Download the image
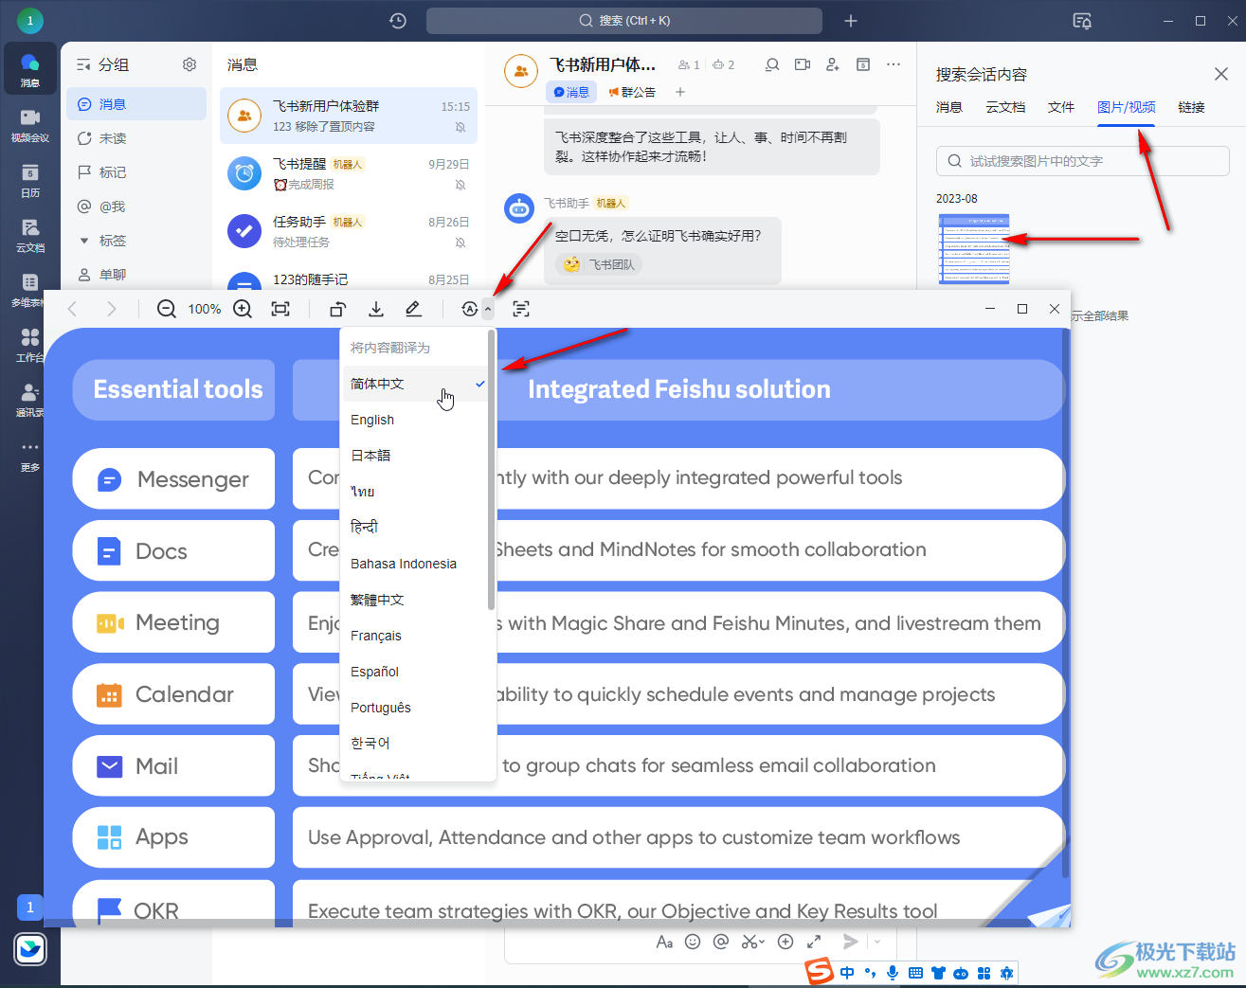Image resolution: width=1246 pixels, height=988 pixels. pos(376,309)
